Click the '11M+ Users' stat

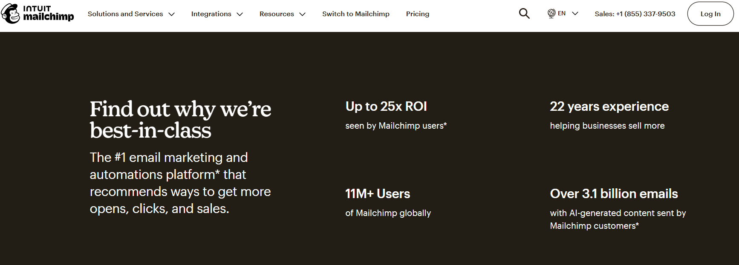point(378,194)
